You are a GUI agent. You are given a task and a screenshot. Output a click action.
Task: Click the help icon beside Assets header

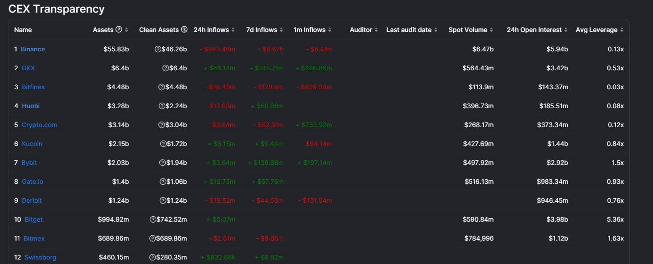click(119, 30)
